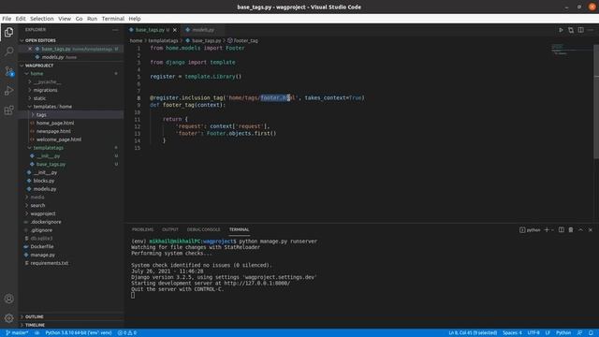Split the terminal panel
599x337 pixels.
(x=562, y=229)
